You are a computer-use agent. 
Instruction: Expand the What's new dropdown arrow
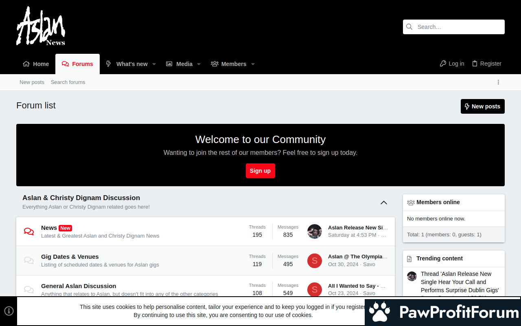click(154, 64)
